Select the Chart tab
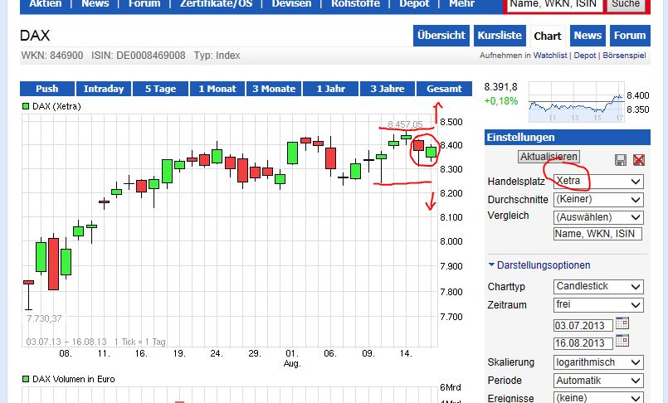The height and width of the screenshot is (403, 668). [548, 36]
